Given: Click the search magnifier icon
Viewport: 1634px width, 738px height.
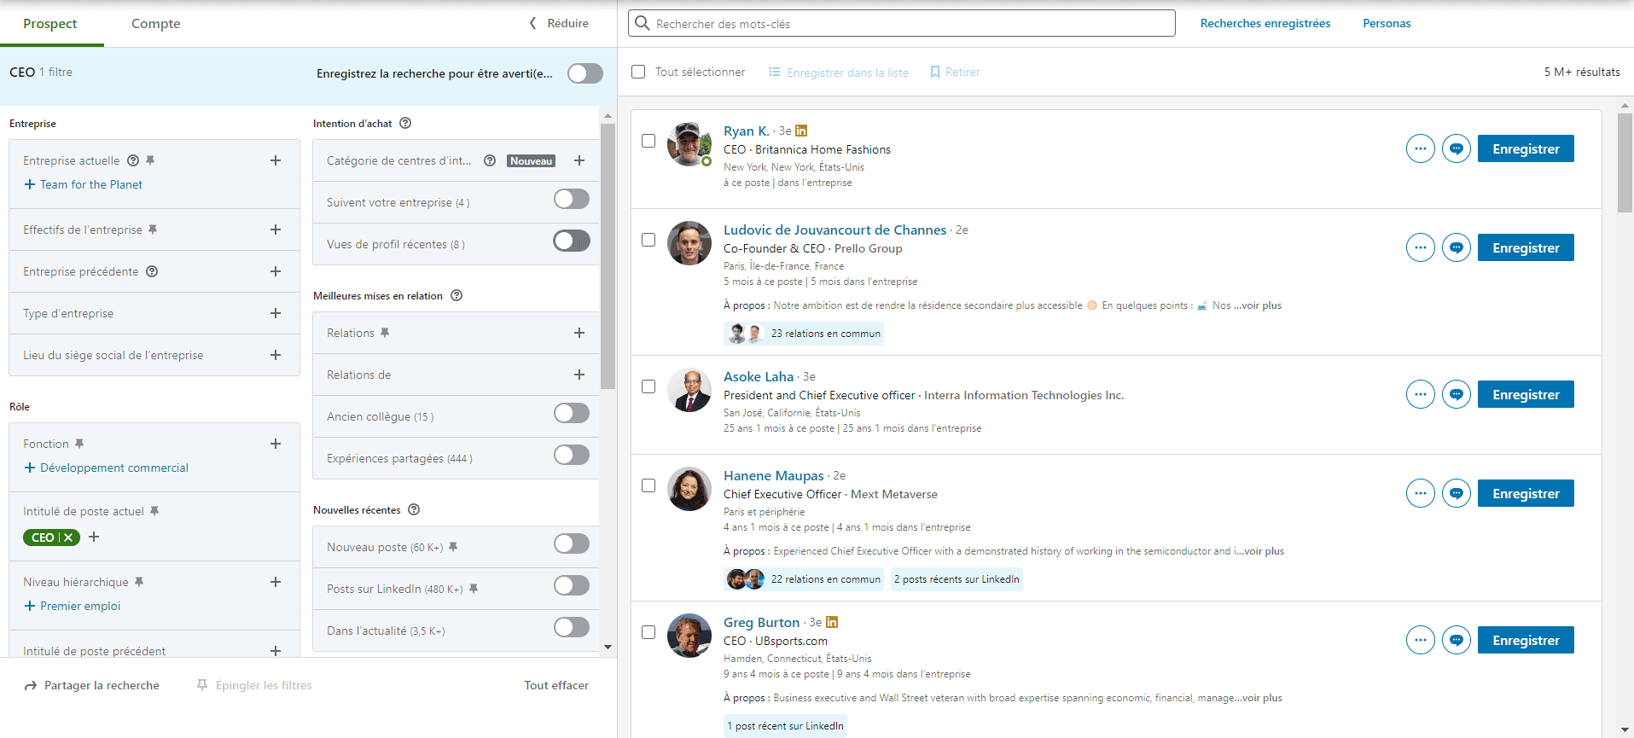Looking at the screenshot, I should click(643, 23).
